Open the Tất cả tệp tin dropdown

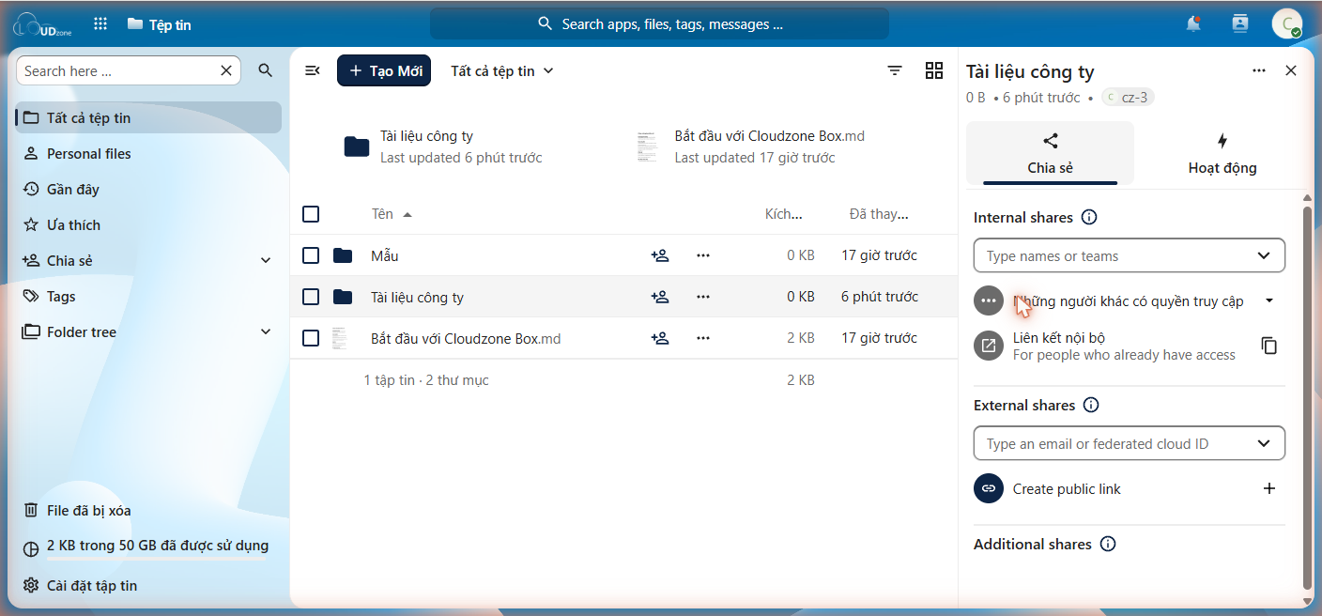[502, 70]
